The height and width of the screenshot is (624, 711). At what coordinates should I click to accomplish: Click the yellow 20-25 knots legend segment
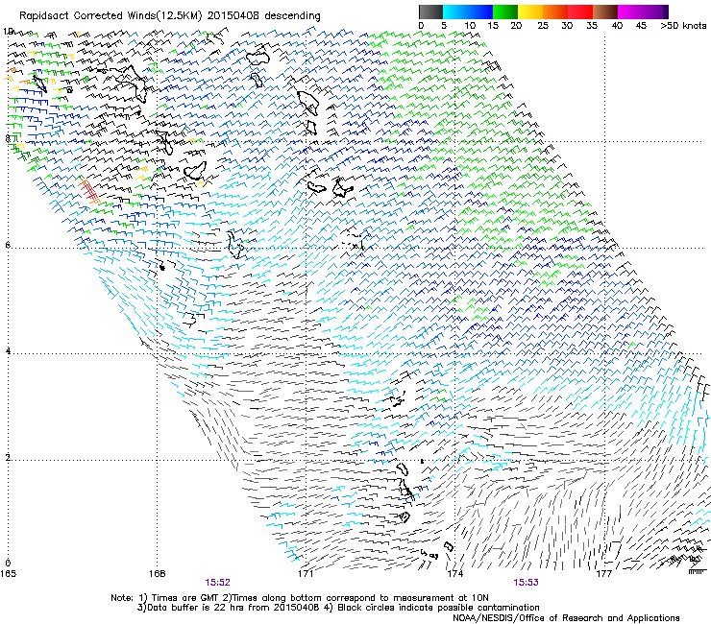(530, 12)
